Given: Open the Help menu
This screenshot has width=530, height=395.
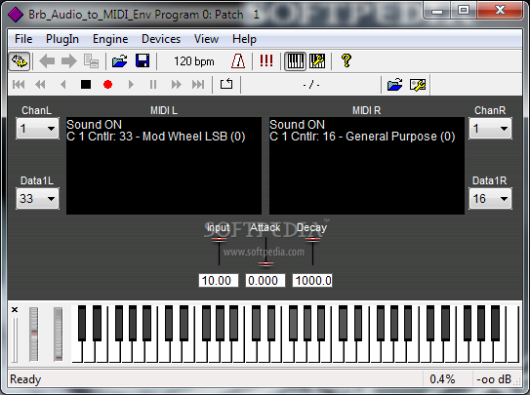Looking at the screenshot, I should pos(244,39).
